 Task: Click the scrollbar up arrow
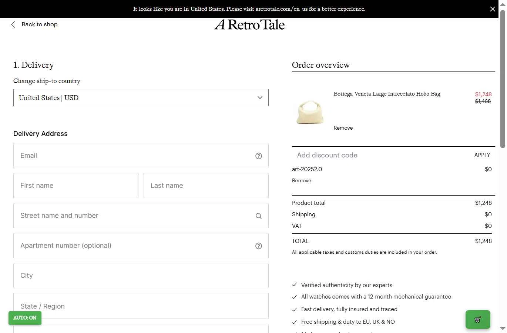(503, 4)
